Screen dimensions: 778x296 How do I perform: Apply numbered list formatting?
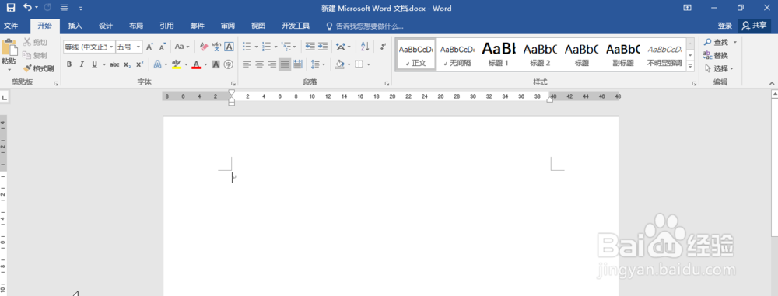[x=266, y=47]
